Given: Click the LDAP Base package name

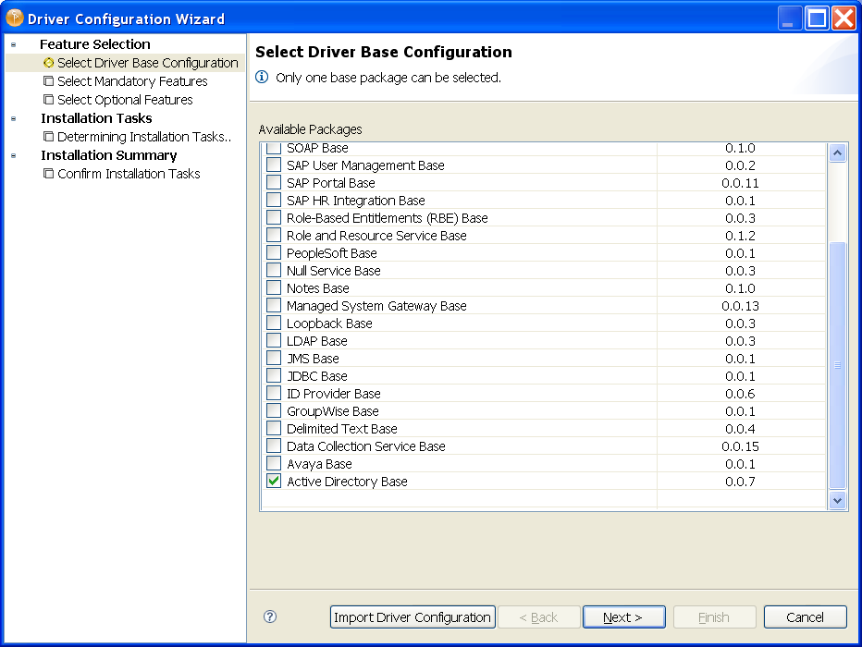Looking at the screenshot, I should (x=316, y=341).
